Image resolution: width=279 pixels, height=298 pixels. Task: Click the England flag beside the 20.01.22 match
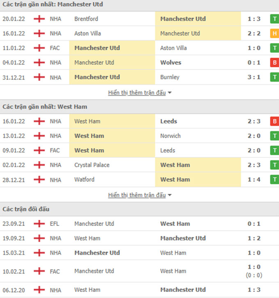tap(39, 19)
